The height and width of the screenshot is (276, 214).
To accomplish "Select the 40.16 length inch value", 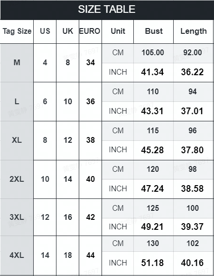I will (192, 263).
